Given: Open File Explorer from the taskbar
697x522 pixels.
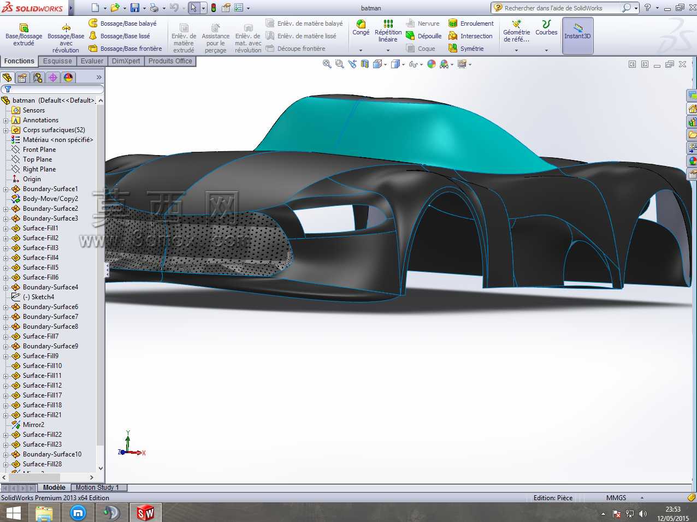Looking at the screenshot, I should click(x=44, y=513).
